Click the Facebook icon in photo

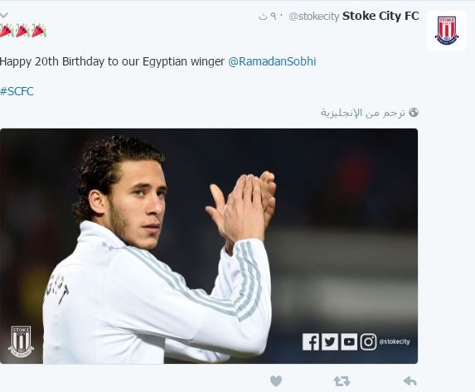click(x=311, y=341)
